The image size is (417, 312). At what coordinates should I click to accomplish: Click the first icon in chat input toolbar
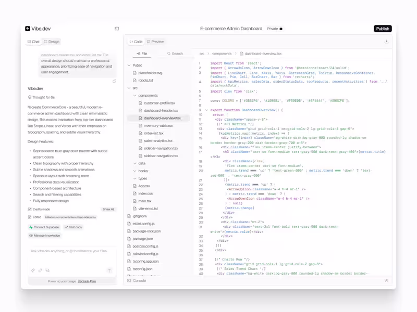coord(33,270)
